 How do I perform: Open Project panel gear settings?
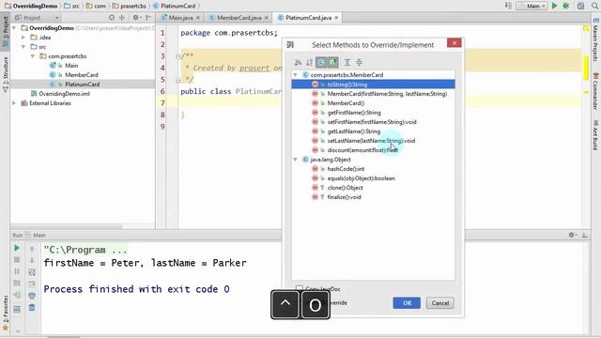coord(136,18)
